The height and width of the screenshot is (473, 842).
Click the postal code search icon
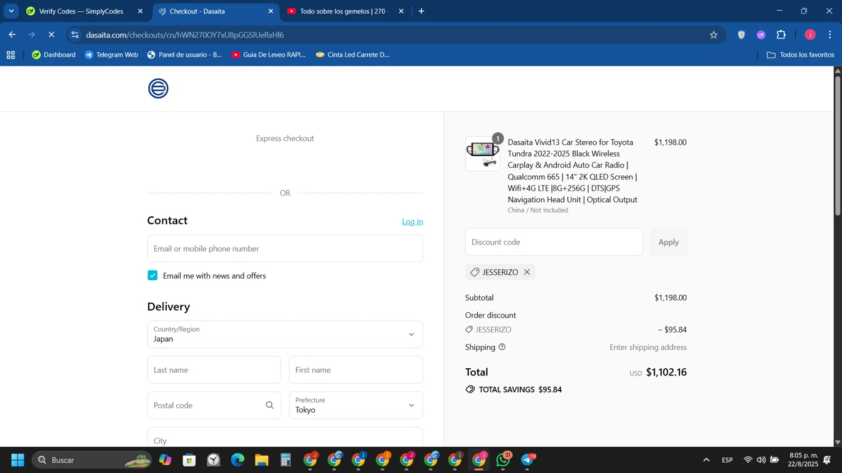[269, 405]
